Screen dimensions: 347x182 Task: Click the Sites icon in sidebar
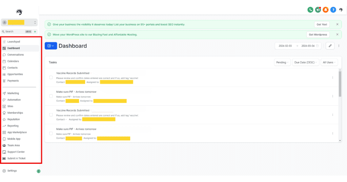(4, 106)
